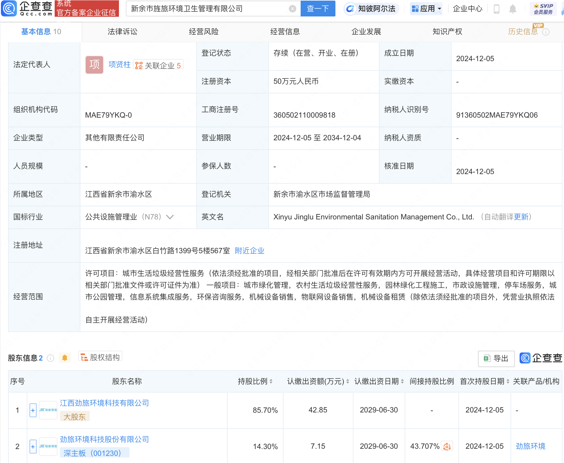This screenshot has height=463, width=564.
Task: Switch to 法律诉讼 tab
Action: click(122, 32)
